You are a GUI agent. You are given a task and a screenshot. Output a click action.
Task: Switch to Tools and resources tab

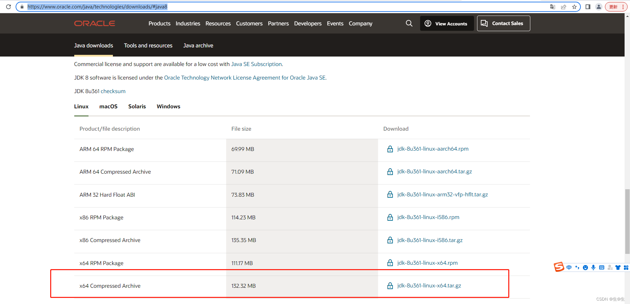click(x=148, y=45)
